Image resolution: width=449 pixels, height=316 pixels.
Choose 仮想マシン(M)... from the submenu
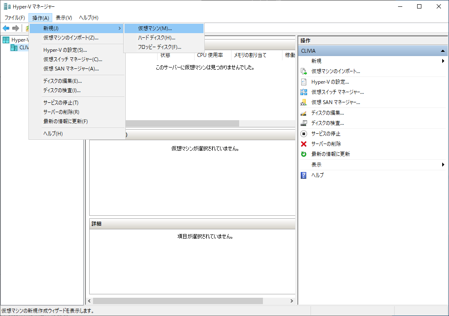pos(164,28)
